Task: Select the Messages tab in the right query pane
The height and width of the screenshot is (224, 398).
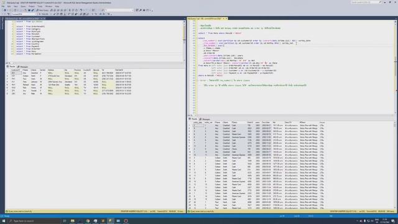Action: (x=205, y=119)
